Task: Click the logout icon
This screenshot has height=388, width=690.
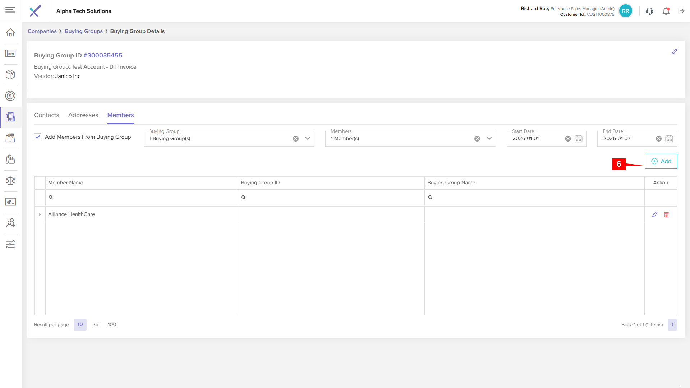Action: click(681, 11)
